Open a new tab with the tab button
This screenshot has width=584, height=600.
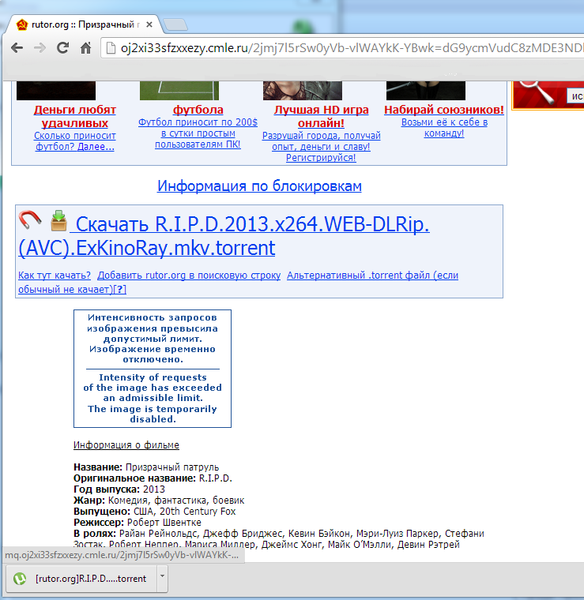(175, 25)
